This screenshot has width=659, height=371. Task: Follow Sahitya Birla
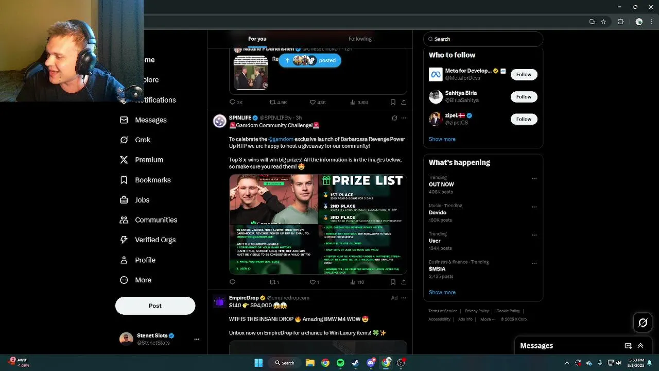[x=524, y=97]
